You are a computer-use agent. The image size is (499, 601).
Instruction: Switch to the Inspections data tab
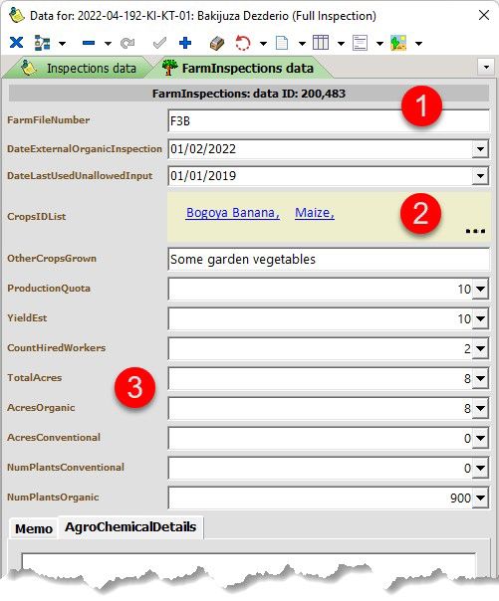(x=79, y=69)
